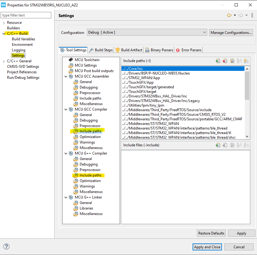This screenshot has height=255, width=257.
Task: Move up in Include files toolbar
Action: tap(238, 145)
